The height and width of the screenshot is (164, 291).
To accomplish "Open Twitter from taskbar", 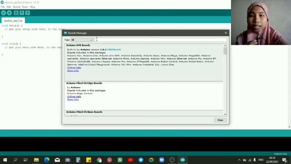I will tap(141, 160).
